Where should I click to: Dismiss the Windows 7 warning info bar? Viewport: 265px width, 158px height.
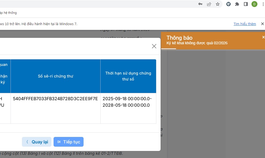[x=262, y=24]
